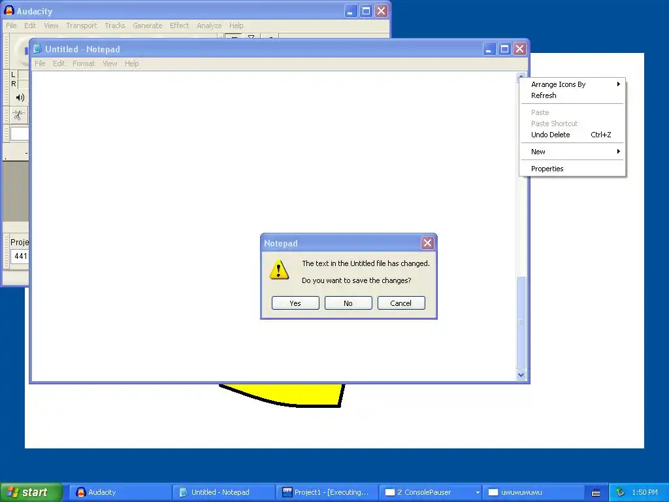Viewport: 669px width, 502px height.
Task: Switch to Project1 Executing taskbar button
Action: (x=327, y=492)
